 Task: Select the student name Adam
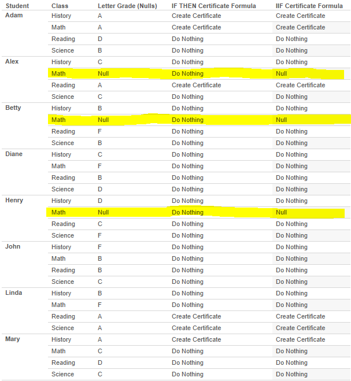point(14,15)
